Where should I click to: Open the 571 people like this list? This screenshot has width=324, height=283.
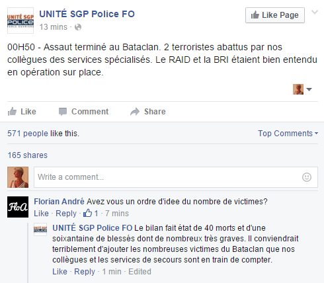click(x=43, y=134)
